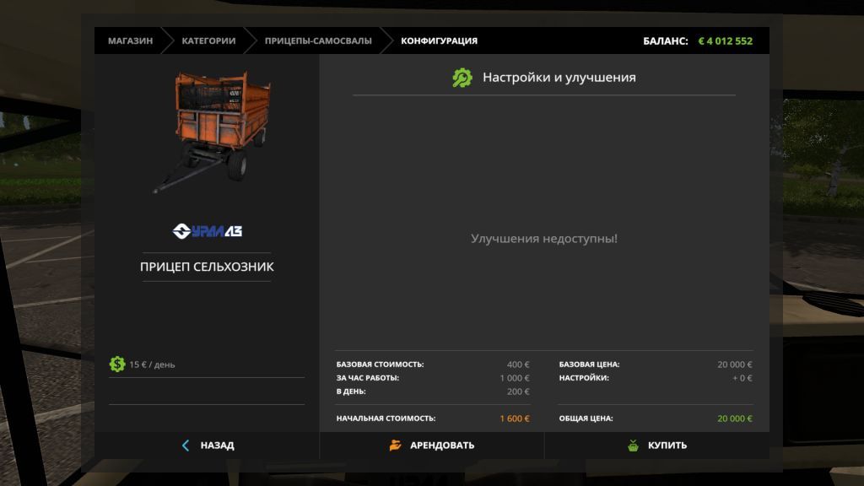Click the green wrench gear settings icon
This screenshot has width=864, height=486.
pyautogui.click(x=462, y=78)
